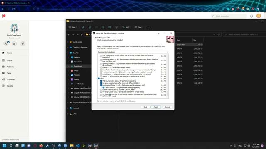Click the Find a creator search field

229,16
